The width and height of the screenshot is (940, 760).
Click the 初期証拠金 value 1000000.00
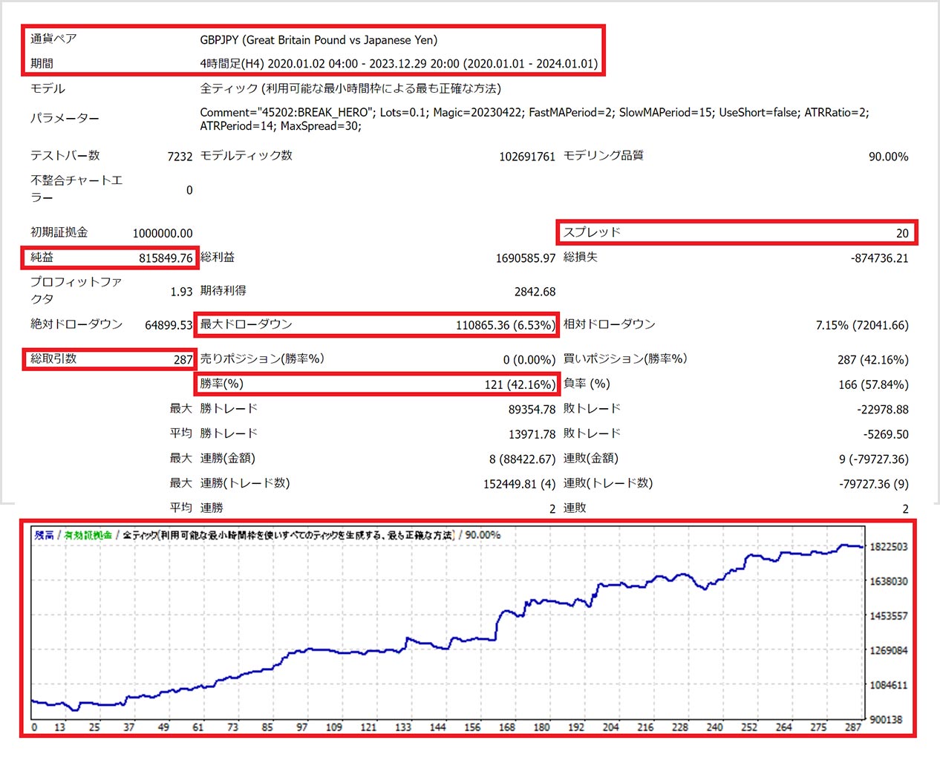coord(163,233)
